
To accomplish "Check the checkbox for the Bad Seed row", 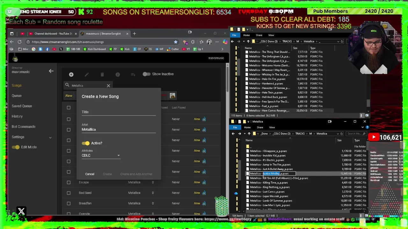I will pos(69,193).
